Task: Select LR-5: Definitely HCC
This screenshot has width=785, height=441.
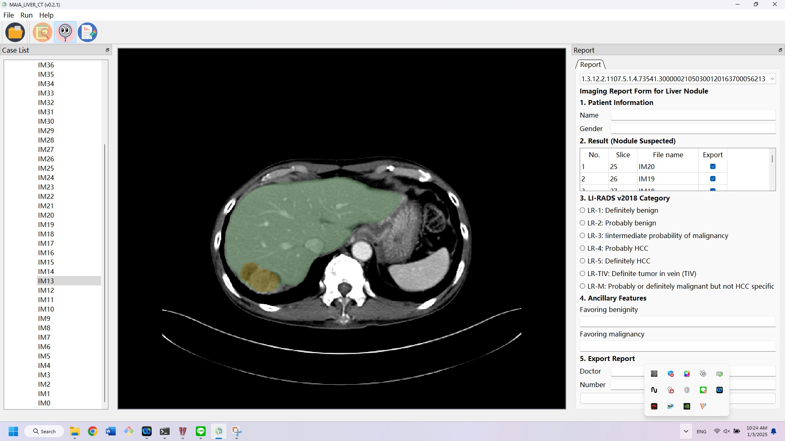Action: tap(615, 261)
